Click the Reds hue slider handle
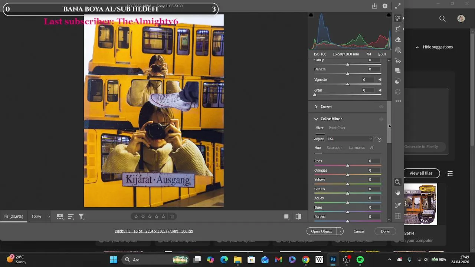This screenshot has height=267, width=475. [348, 166]
